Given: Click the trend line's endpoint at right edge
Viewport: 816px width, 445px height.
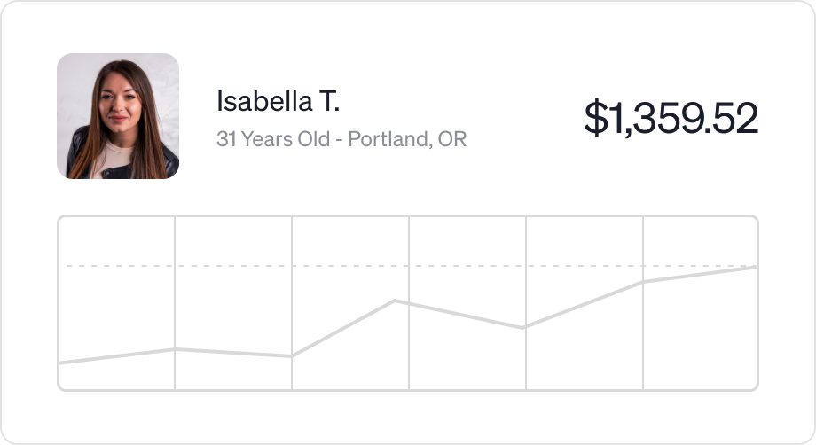Looking at the screenshot, I should (x=755, y=267).
